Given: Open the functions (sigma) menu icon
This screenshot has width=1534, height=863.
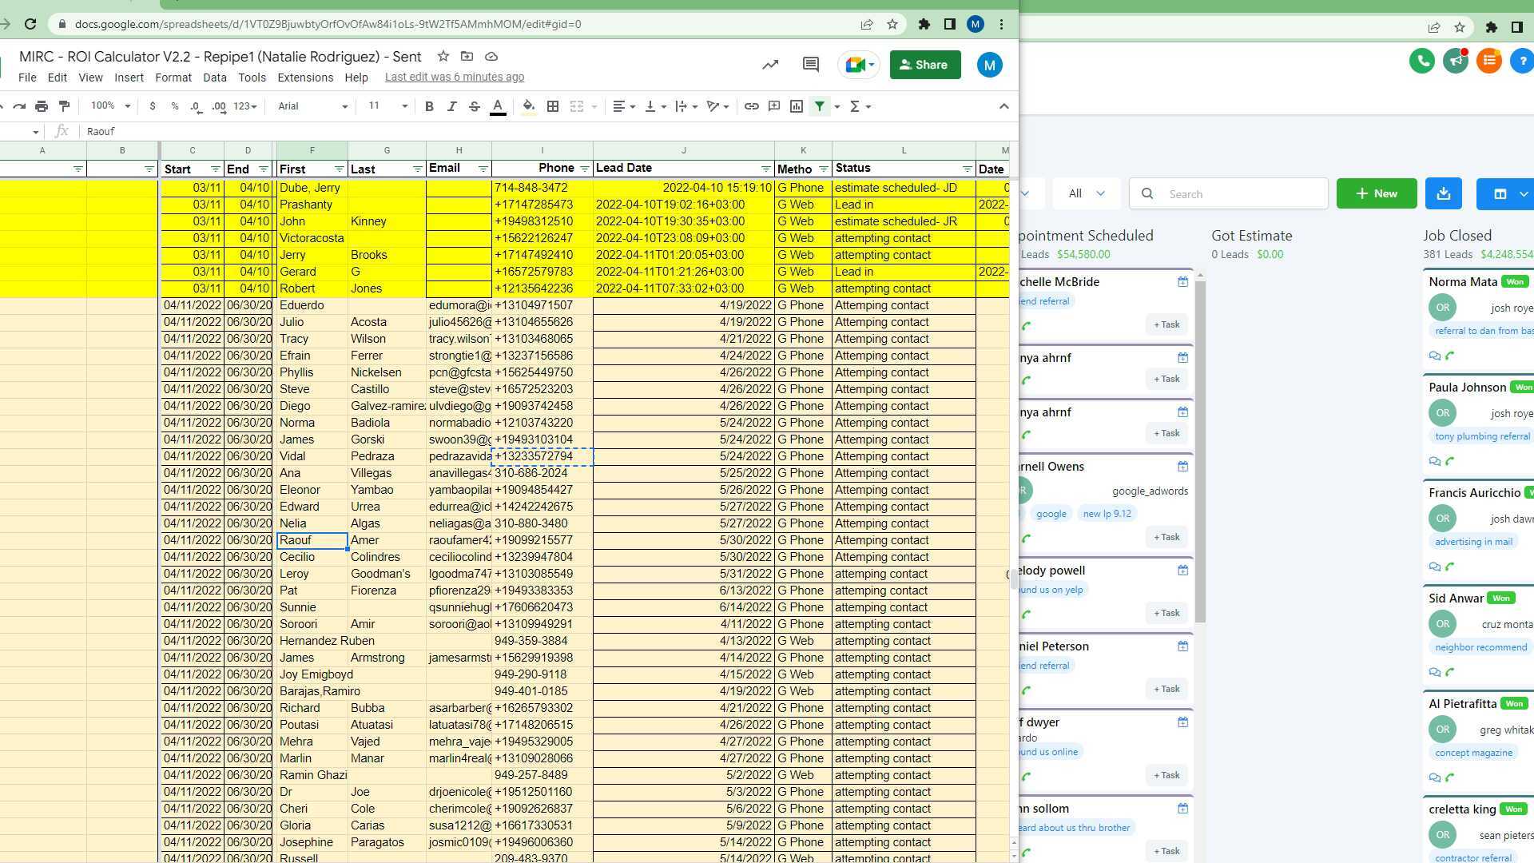Looking at the screenshot, I should [x=855, y=105].
